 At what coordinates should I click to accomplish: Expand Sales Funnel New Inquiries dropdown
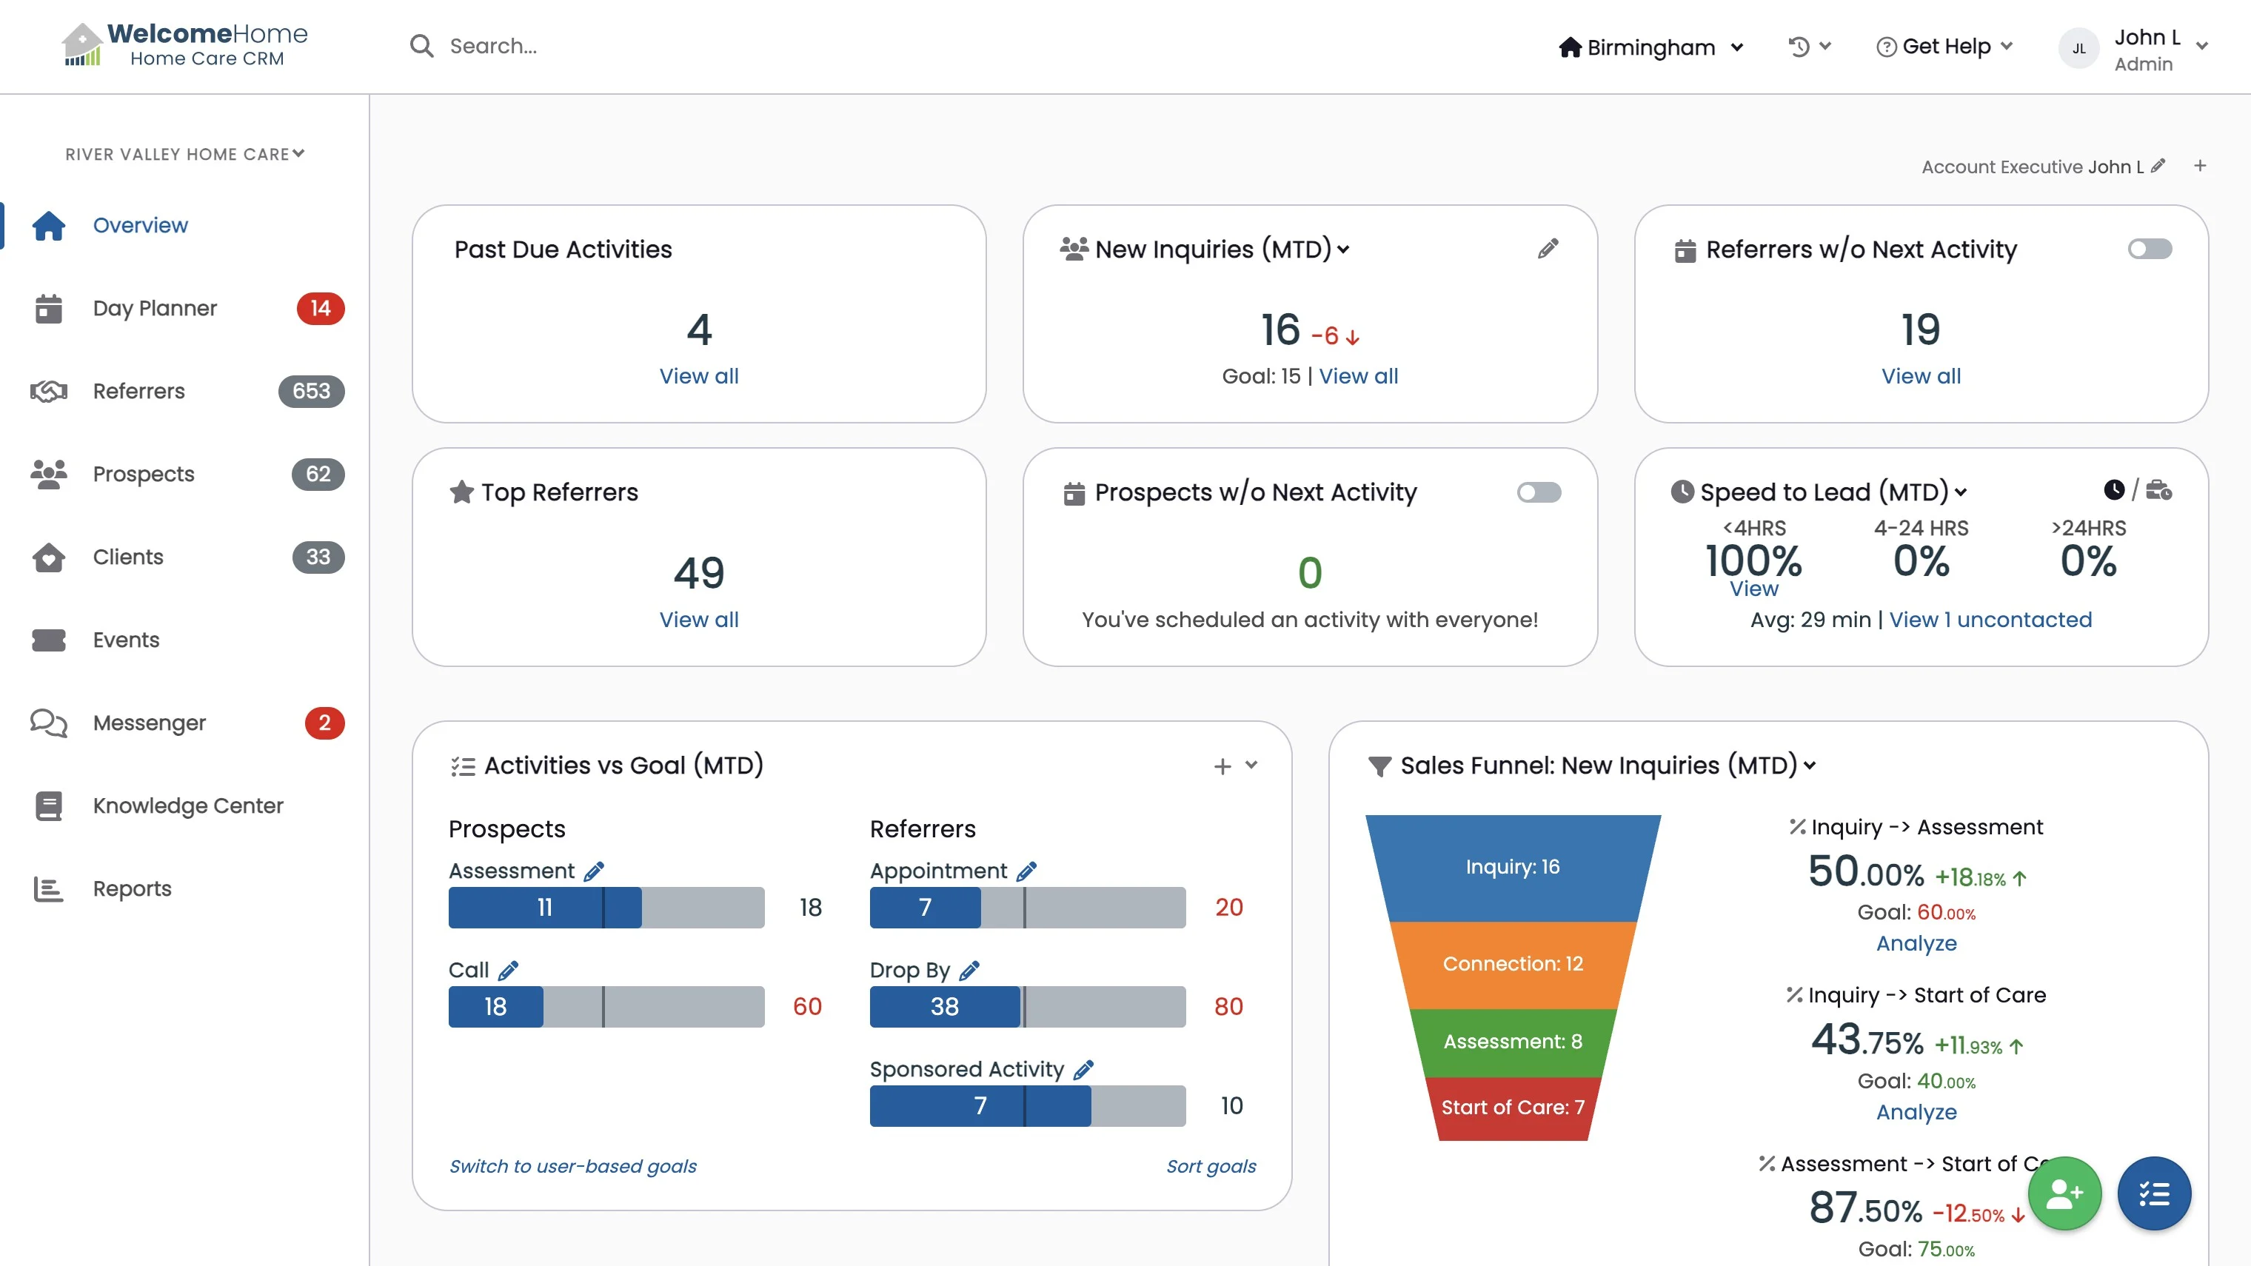[x=1809, y=766]
